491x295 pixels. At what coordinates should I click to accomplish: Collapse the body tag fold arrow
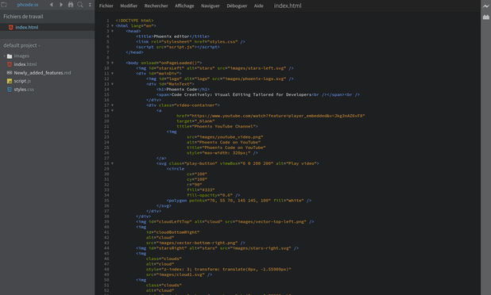pyautogui.click(x=112, y=63)
